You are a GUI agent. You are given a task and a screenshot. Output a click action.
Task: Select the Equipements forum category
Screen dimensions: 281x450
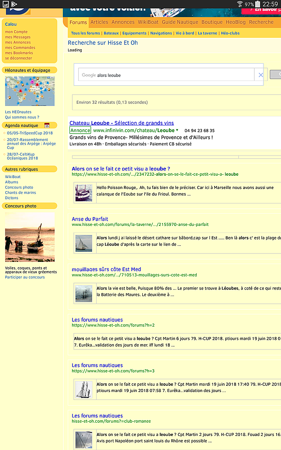click(134, 33)
